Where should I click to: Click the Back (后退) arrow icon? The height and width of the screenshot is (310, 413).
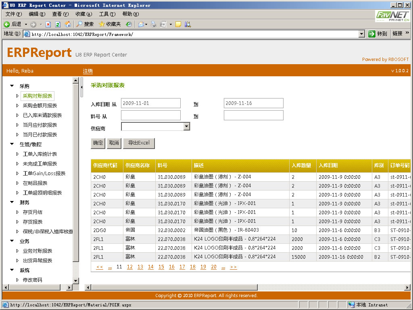pos(7,25)
